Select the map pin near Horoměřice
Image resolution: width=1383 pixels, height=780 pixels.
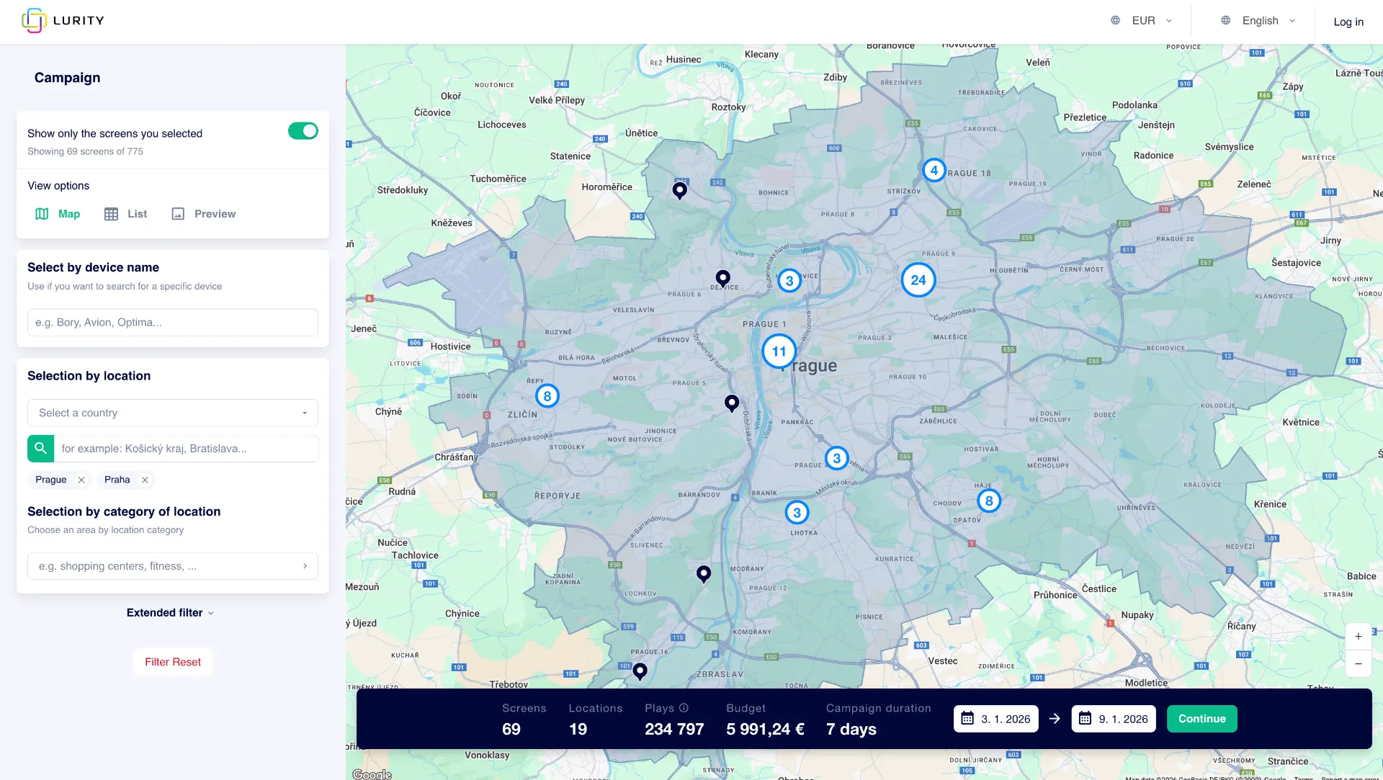[x=679, y=190]
